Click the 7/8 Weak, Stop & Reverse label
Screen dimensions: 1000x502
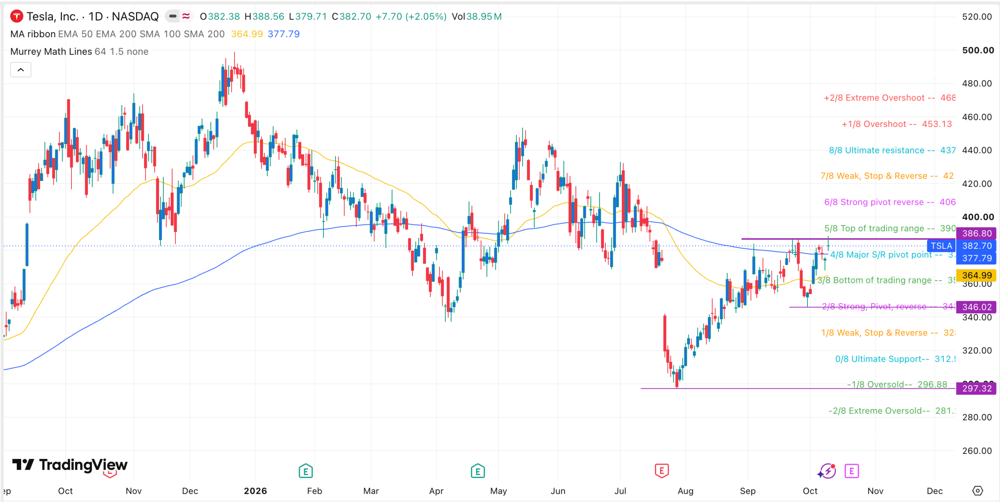[887, 176]
